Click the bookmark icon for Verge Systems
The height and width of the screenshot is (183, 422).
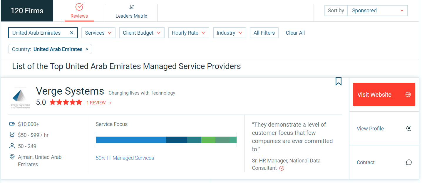point(339,81)
